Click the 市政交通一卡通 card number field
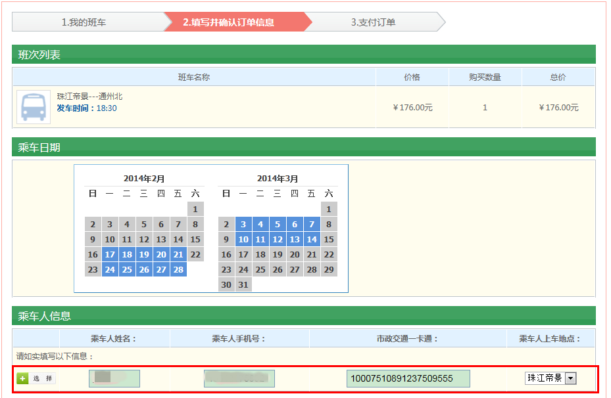Image resolution: width=611 pixels, height=398 pixels. [408, 378]
